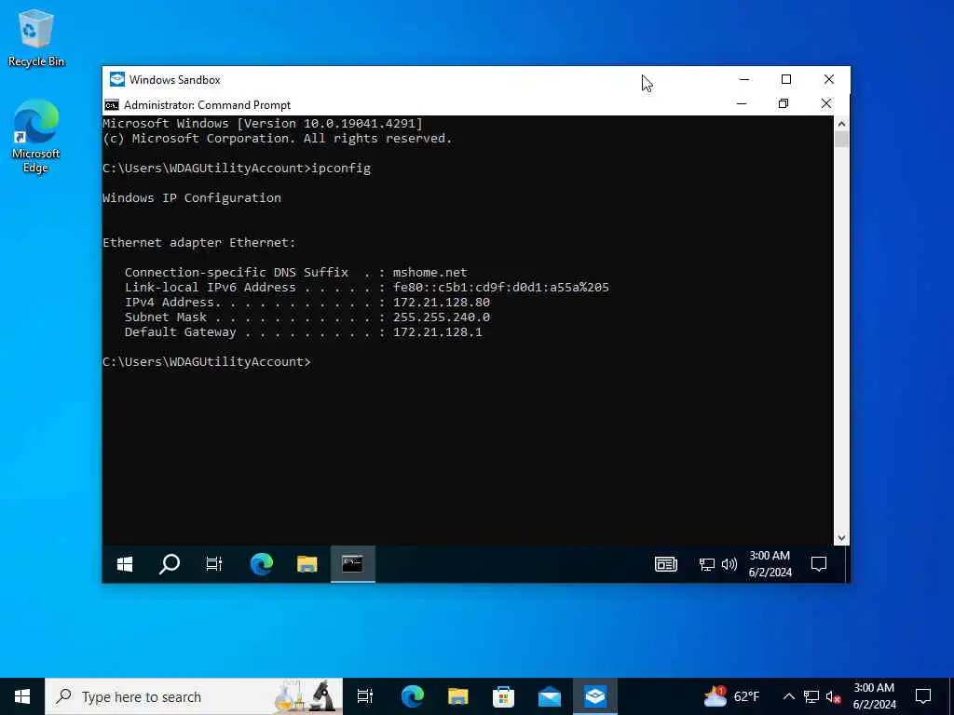Click the host network tray icon

click(x=811, y=696)
